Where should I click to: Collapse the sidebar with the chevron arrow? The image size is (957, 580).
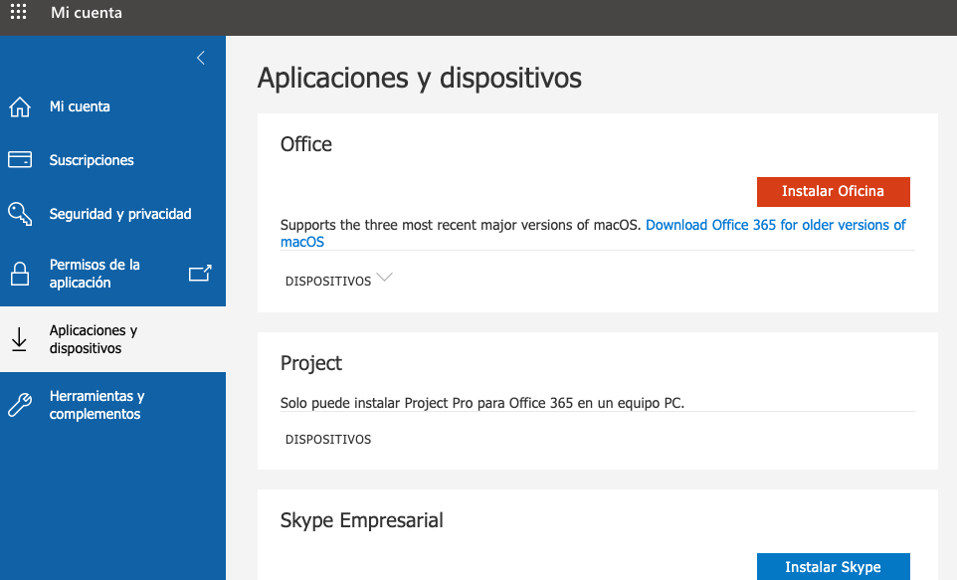(x=201, y=58)
